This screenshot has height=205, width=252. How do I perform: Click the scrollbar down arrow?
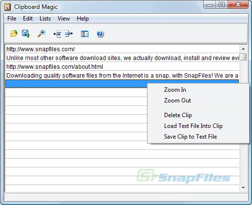pos(243,188)
